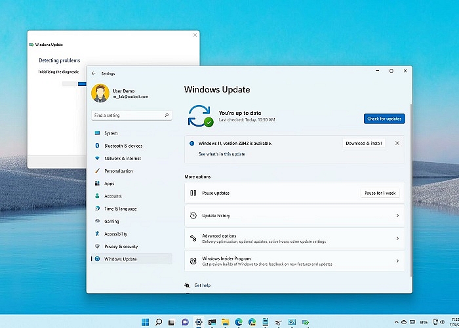This screenshot has height=328, width=459.
Task: Click inside the Find a setting field
Action: click(x=132, y=115)
